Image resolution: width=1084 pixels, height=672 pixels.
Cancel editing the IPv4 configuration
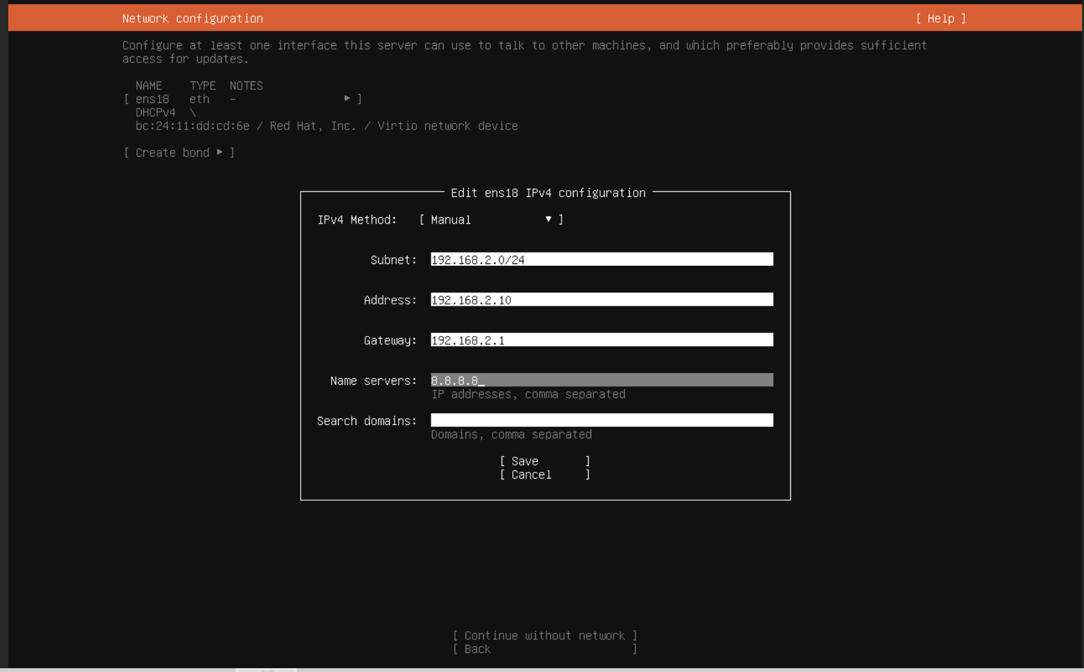[x=544, y=474]
